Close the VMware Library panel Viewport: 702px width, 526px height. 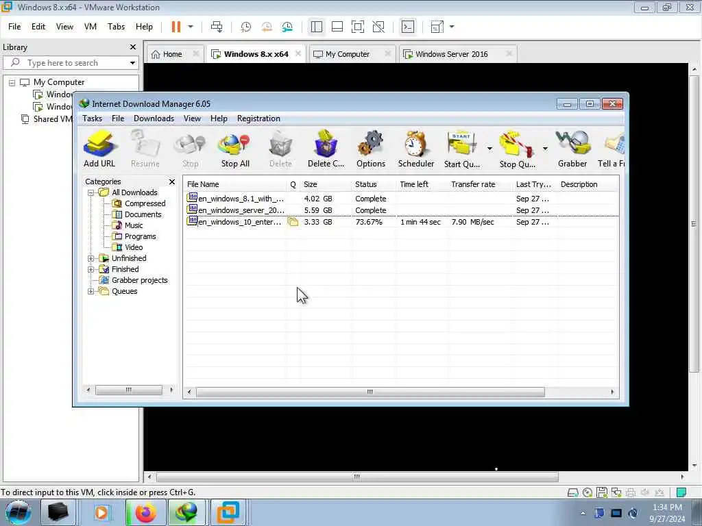[133, 47]
